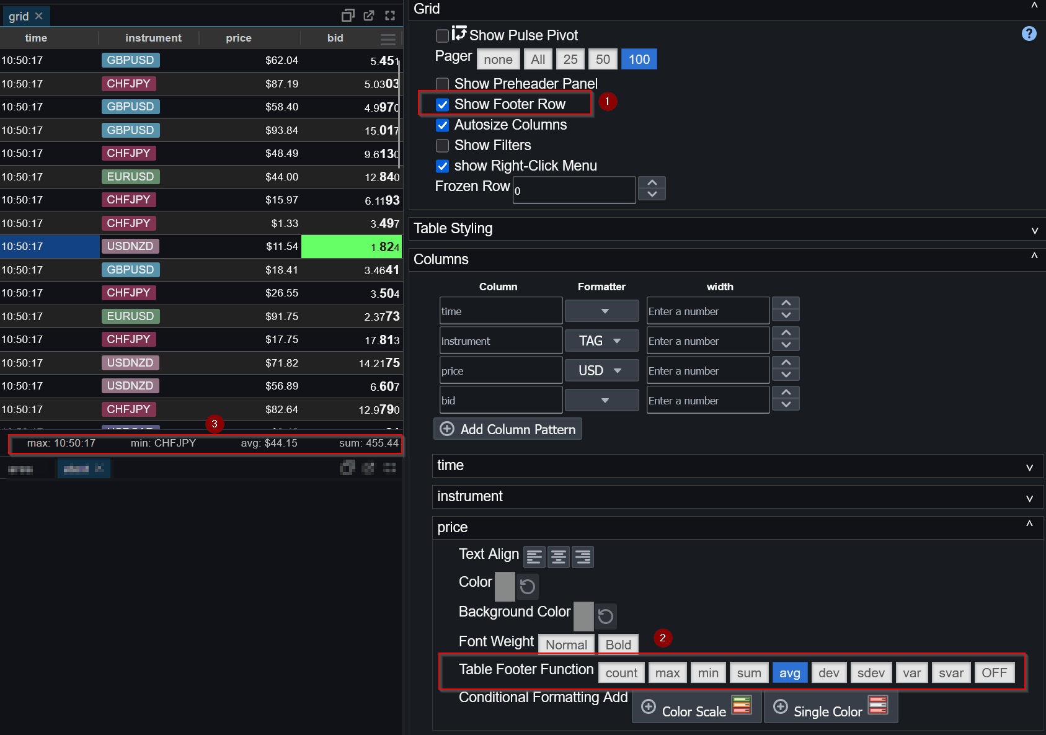The image size is (1046, 735).
Task: Toggle the Show Pulse Pivot checkbox
Action: click(443, 36)
